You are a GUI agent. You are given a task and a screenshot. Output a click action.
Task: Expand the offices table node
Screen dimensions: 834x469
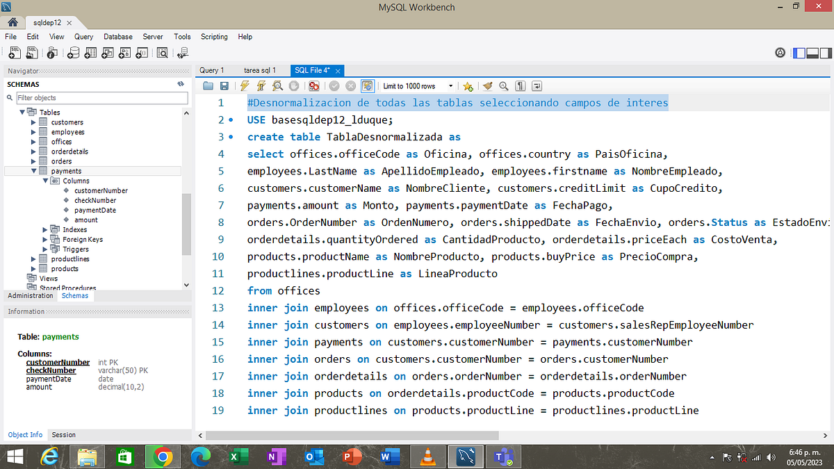(x=33, y=141)
